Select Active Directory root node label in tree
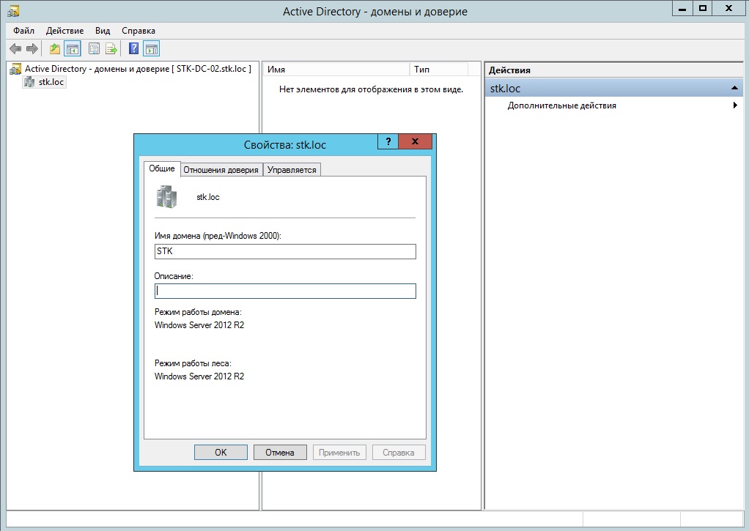 (138, 69)
